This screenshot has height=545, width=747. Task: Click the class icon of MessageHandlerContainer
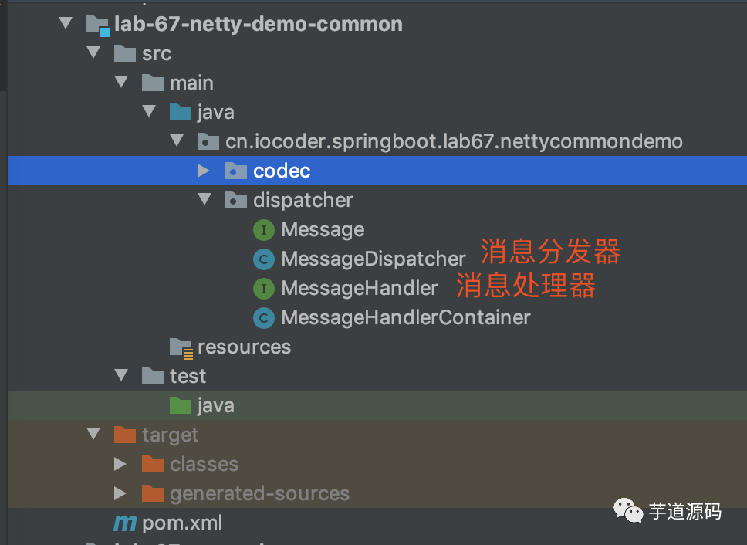pos(264,318)
